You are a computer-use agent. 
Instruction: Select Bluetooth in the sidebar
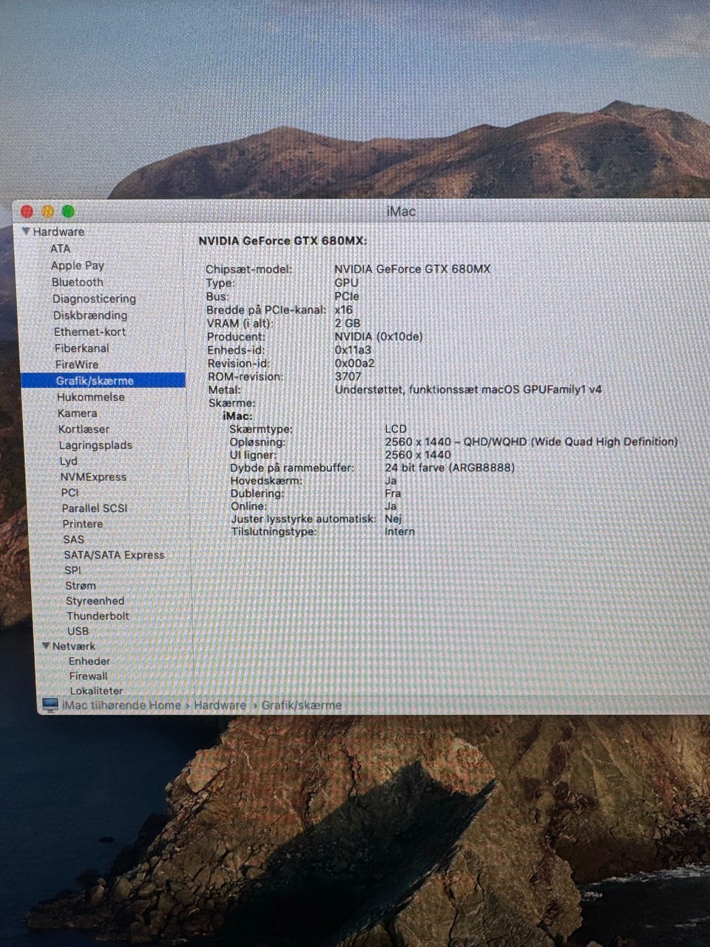tap(78, 282)
